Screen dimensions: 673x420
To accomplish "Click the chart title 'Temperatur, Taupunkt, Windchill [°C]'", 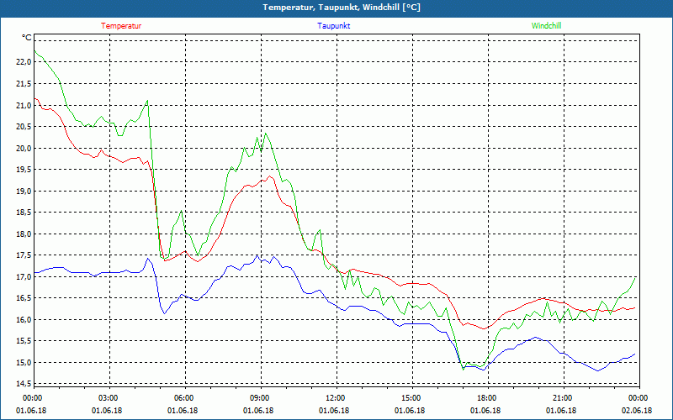I will click(342, 8).
